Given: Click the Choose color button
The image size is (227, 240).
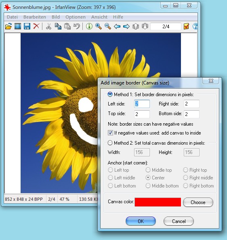Looking at the screenshot, I should point(198,202).
